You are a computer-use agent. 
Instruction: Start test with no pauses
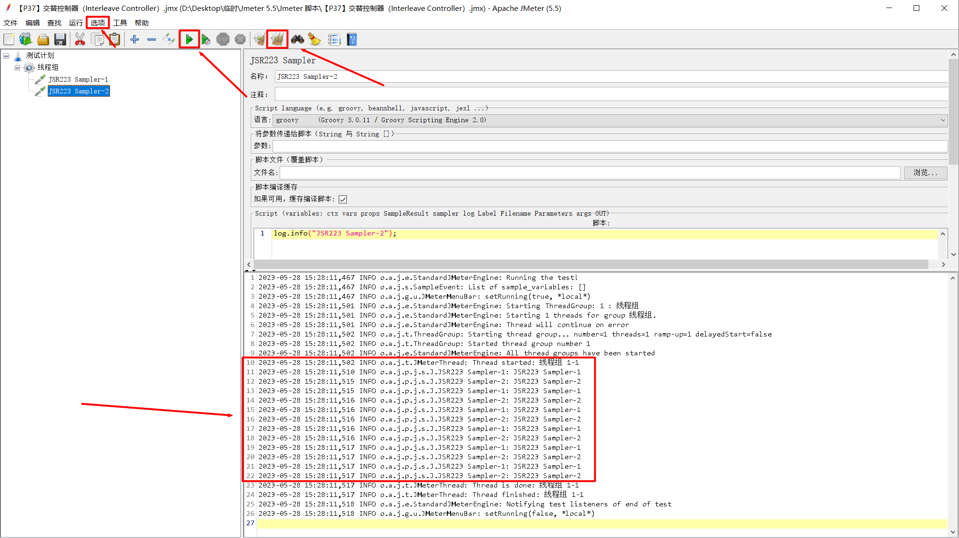click(206, 39)
